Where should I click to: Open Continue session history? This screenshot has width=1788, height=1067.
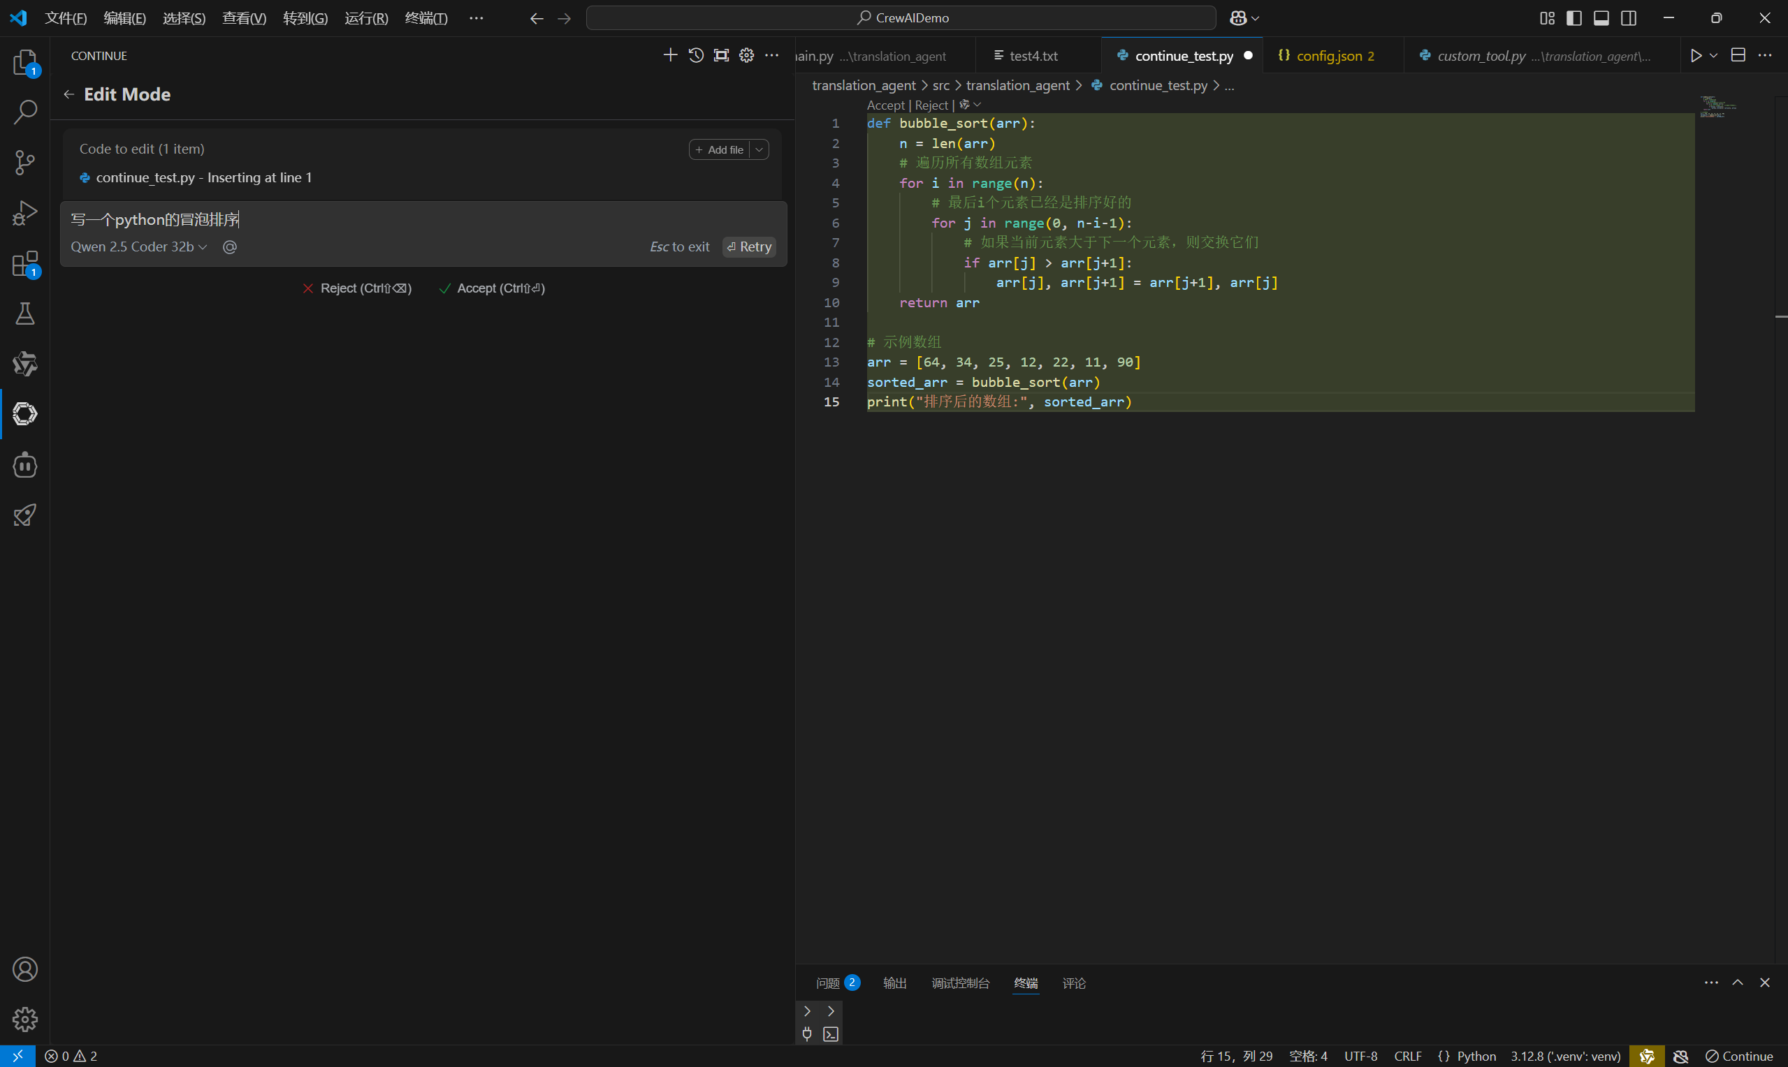[695, 55]
